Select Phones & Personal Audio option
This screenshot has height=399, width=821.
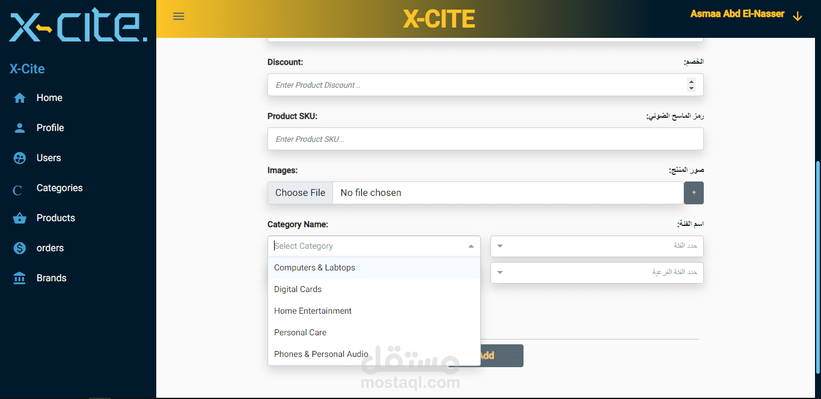[374, 355]
